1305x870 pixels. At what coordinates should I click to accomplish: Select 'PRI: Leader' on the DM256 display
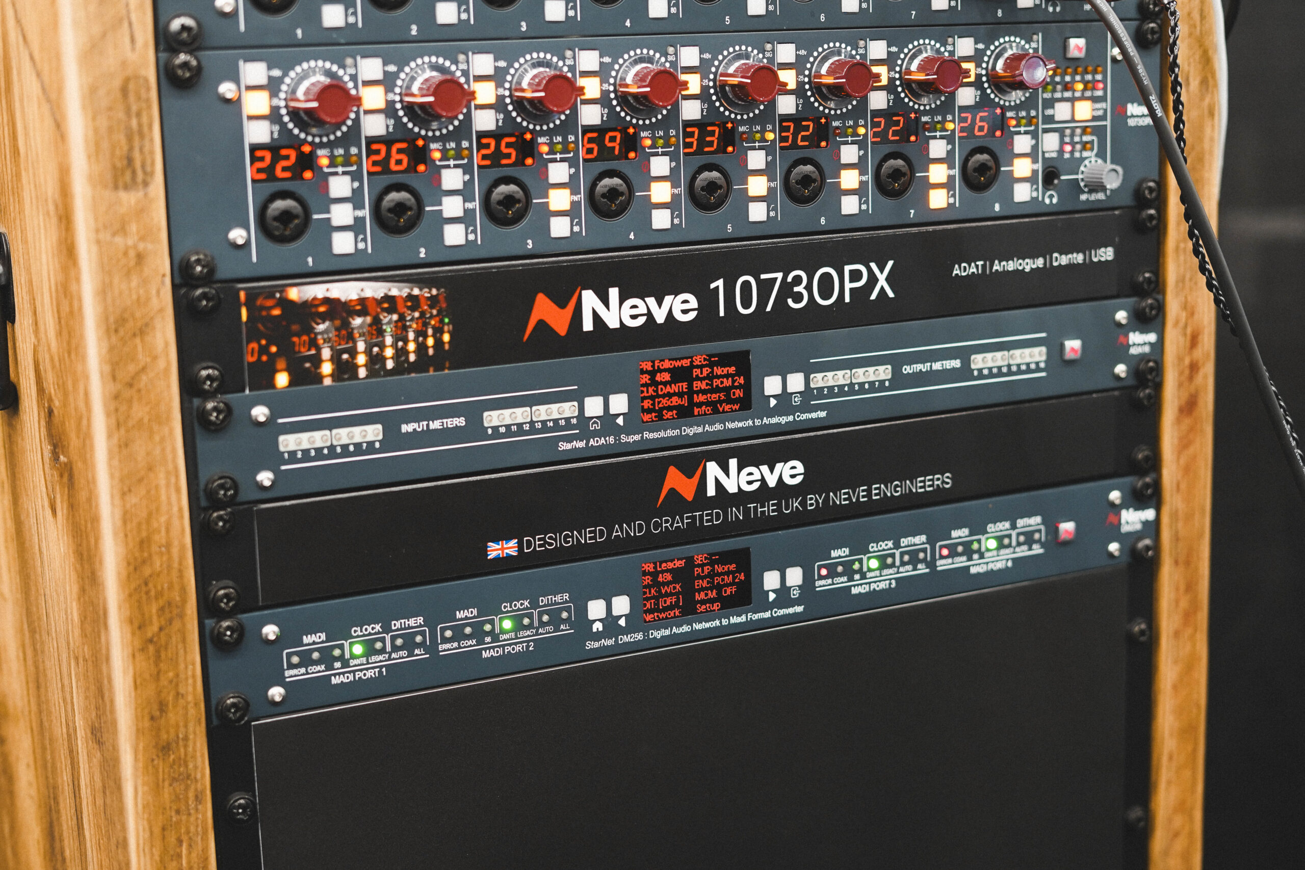click(x=664, y=565)
